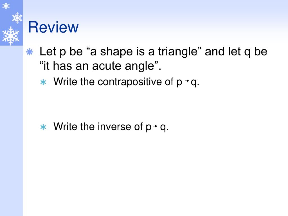Click the large snowflake in sidebar
Viewport: 288px width, 216px height.
[x=11, y=36]
